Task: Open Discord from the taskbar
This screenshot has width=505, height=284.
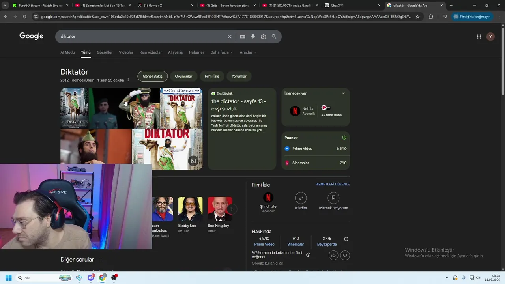Action: click(x=91, y=278)
